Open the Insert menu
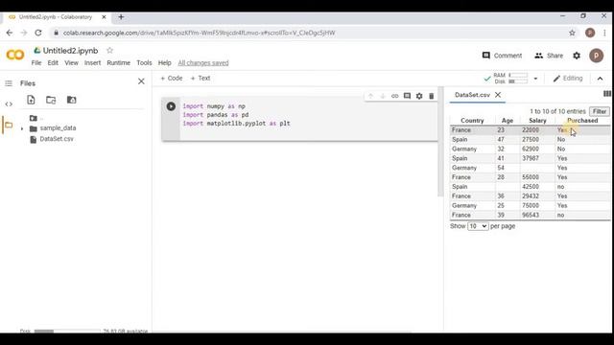The width and height of the screenshot is (614, 345). (x=92, y=62)
